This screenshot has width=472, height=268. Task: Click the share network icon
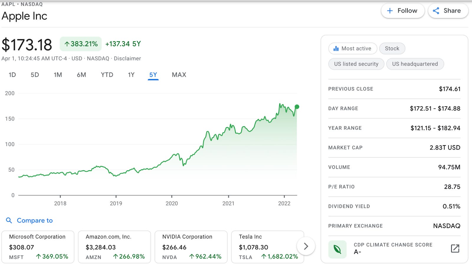(x=436, y=11)
